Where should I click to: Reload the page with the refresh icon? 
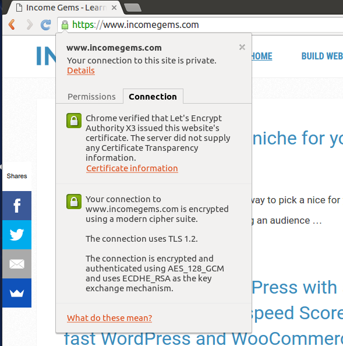point(46,24)
